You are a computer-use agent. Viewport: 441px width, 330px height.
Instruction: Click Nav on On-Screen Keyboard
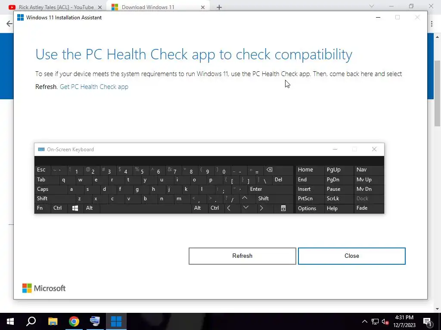[369, 170]
